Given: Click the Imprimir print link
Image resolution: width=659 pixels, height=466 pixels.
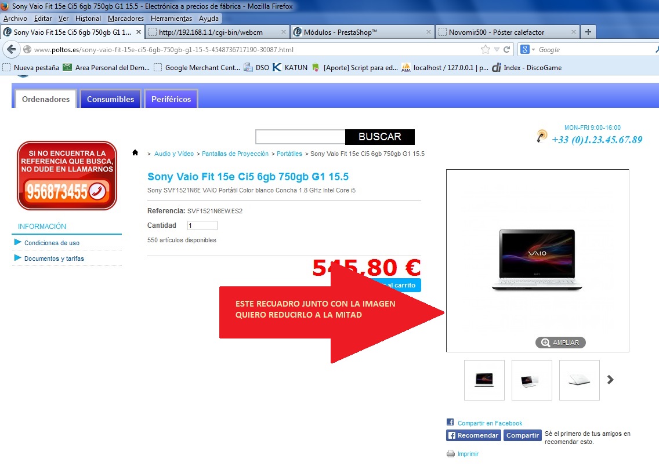Looking at the screenshot, I should point(468,454).
